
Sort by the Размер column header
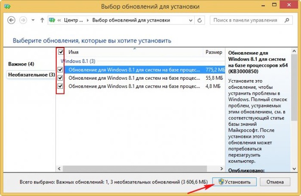coord(214,52)
